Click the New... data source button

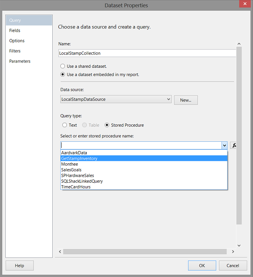click(x=186, y=100)
